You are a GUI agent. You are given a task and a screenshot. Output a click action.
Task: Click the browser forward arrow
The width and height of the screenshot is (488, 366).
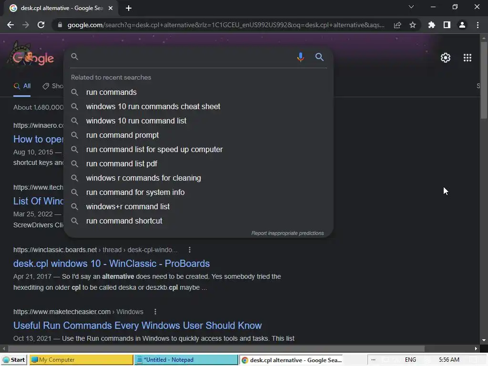coord(26,25)
